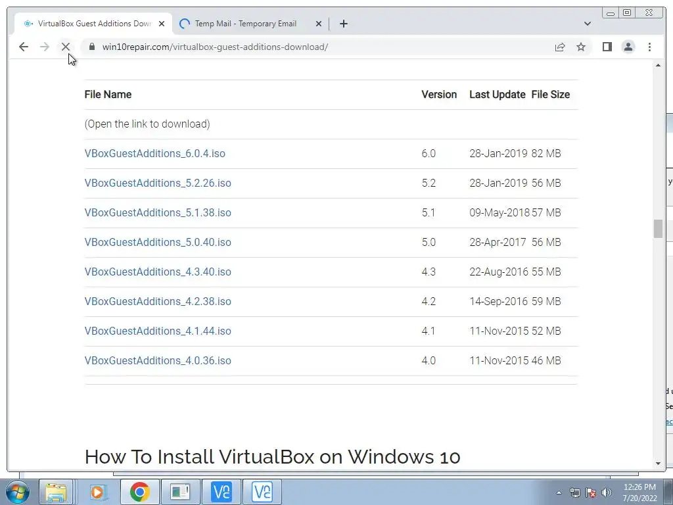Stop loading the page
Image resolution: width=673 pixels, height=505 pixels.
click(x=66, y=47)
